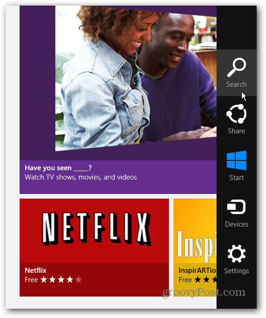266x318 pixels.
Task: Click the InspirARTion title text
Action: coord(197,270)
